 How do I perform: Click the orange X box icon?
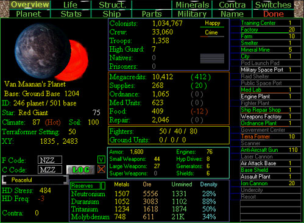point(101,169)
